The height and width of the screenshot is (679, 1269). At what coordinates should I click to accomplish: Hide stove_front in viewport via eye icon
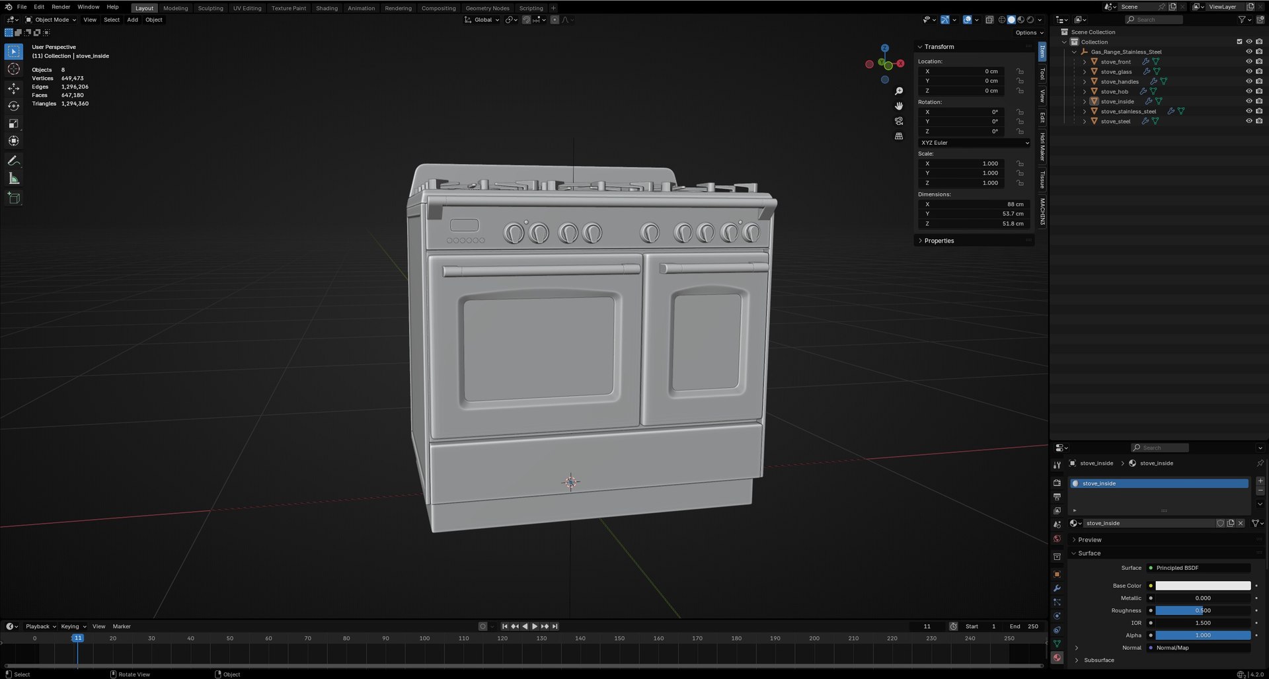pos(1249,61)
